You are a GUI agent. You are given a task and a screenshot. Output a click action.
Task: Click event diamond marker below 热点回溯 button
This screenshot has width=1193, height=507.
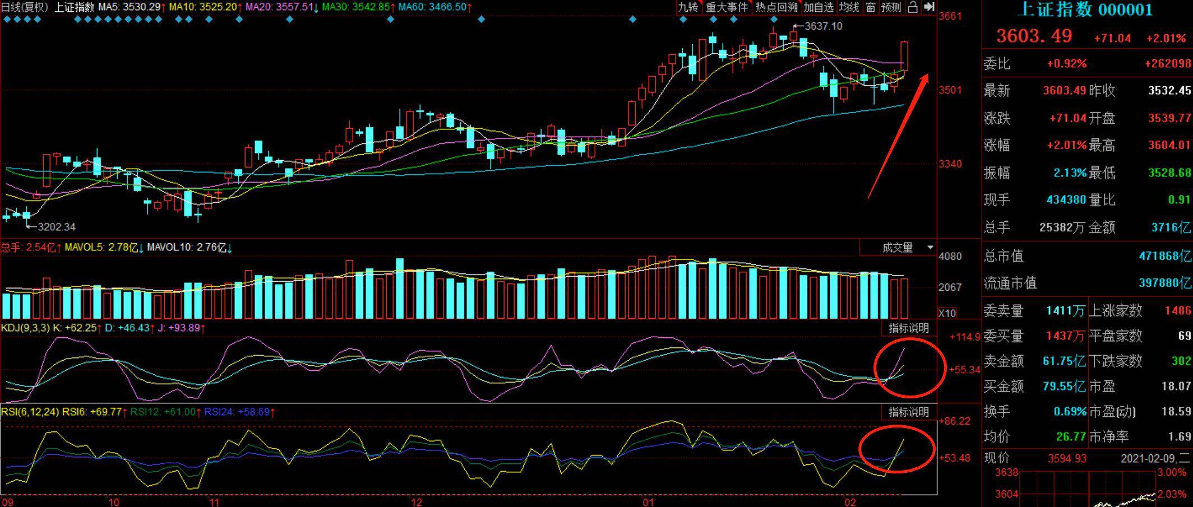pos(774,20)
